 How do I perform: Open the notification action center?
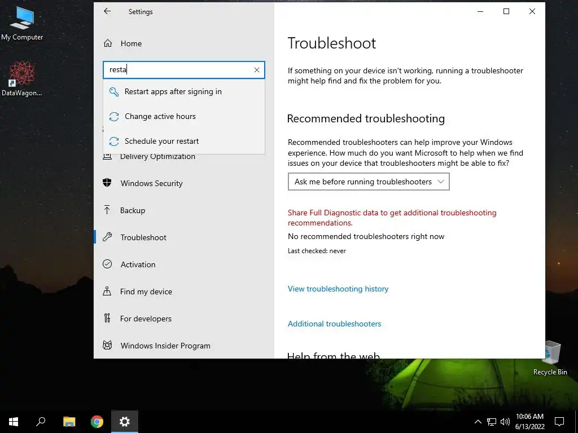pos(559,422)
